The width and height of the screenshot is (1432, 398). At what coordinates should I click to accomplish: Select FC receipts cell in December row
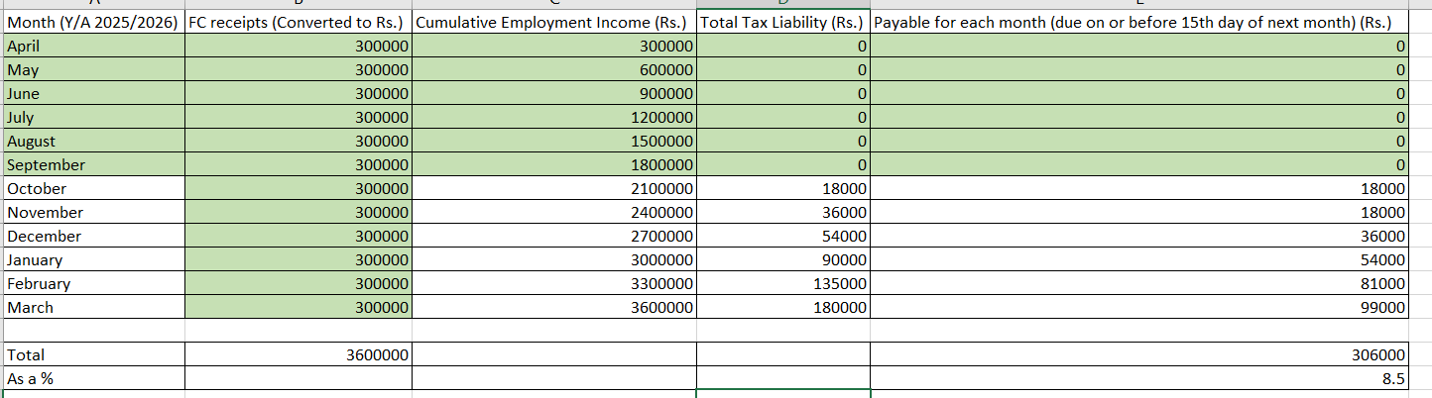point(298,237)
